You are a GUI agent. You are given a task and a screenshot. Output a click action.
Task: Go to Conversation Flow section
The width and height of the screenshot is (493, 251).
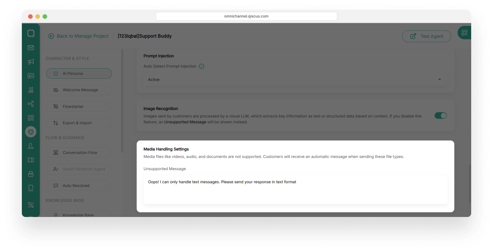pos(79,153)
